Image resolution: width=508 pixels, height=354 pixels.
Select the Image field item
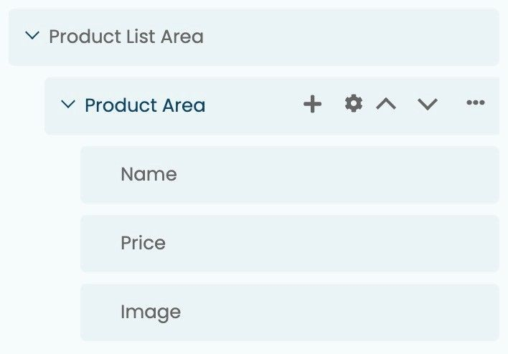coord(290,312)
